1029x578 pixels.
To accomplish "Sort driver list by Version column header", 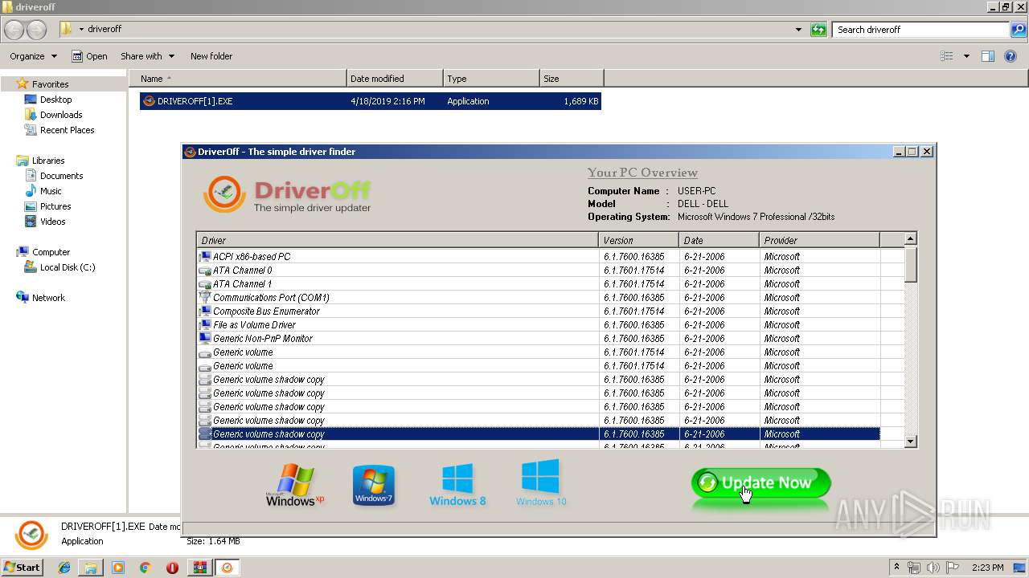I will coord(638,240).
